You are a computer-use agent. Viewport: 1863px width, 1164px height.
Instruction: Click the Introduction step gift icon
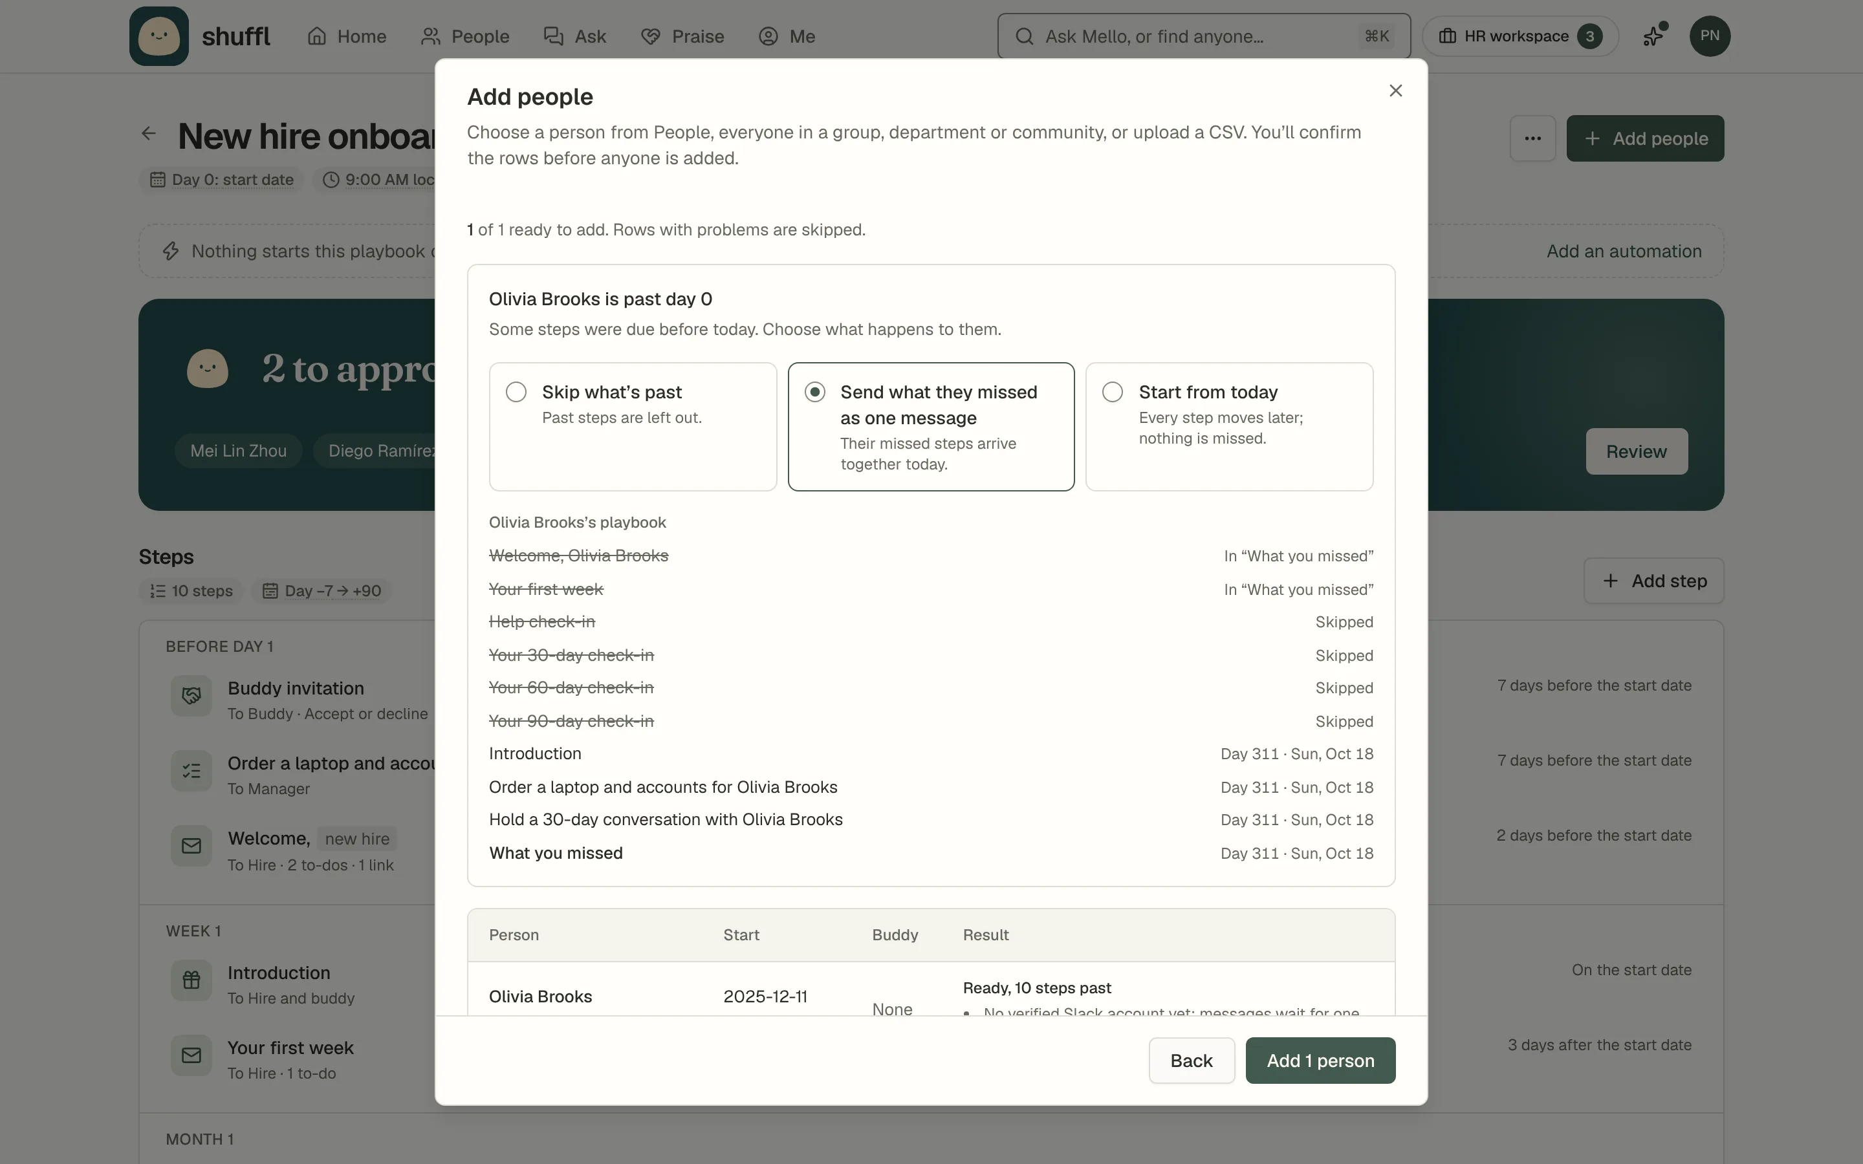tap(191, 980)
